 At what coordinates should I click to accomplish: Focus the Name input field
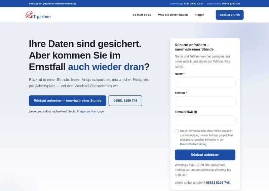205,82
